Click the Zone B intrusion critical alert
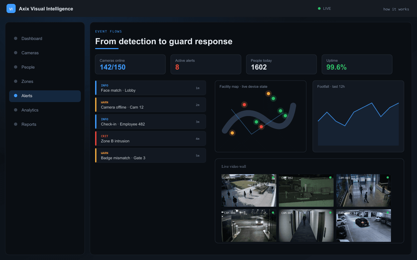This screenshot has width=417, height=260. [x=151, y=138]
